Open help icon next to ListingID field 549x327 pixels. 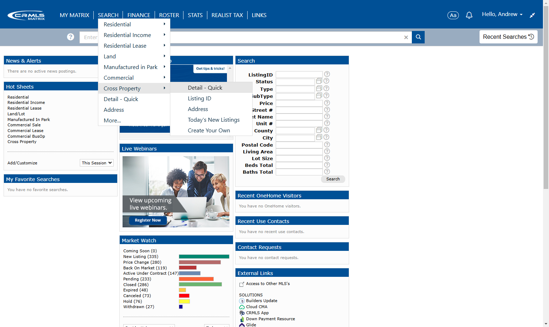pyautogui.click(x=327, y=74)
